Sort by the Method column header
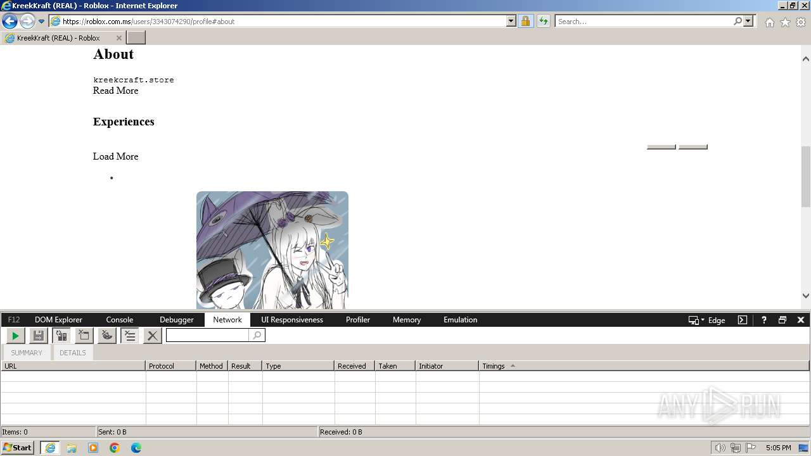Image resolution: width=811 pixels, height=456 pixels. 212,366
